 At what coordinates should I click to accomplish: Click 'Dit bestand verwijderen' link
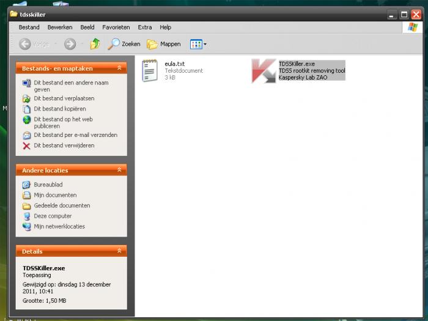(x=64, y=146)
